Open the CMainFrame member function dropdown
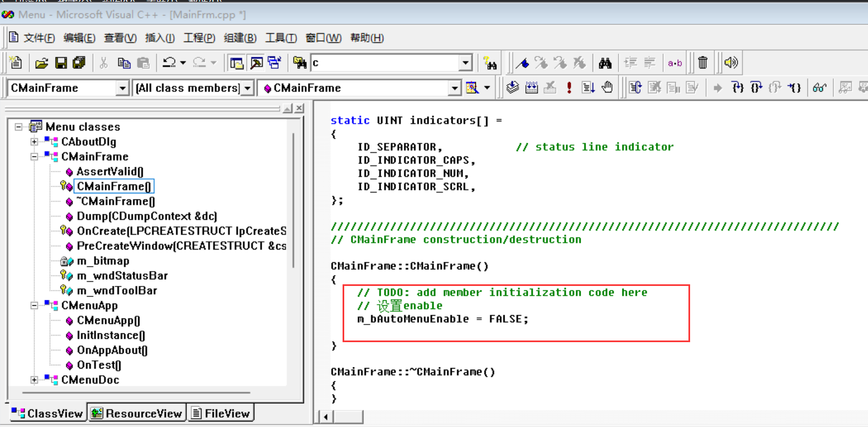Screen dimensions: 868x427 pyautogui.click(x=454, y=88)
